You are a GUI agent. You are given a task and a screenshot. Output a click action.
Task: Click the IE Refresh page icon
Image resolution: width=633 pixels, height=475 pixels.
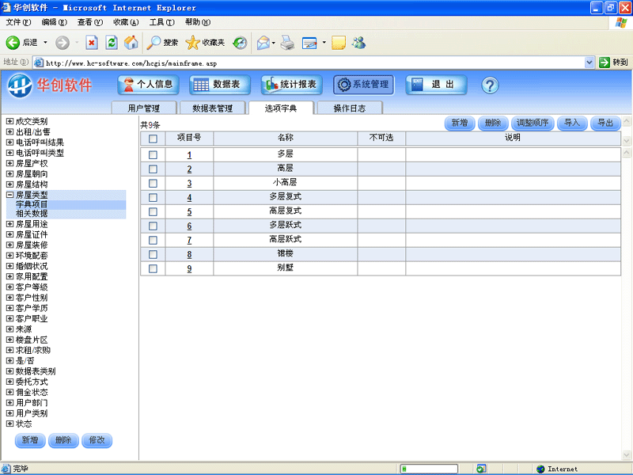(112, 43)
